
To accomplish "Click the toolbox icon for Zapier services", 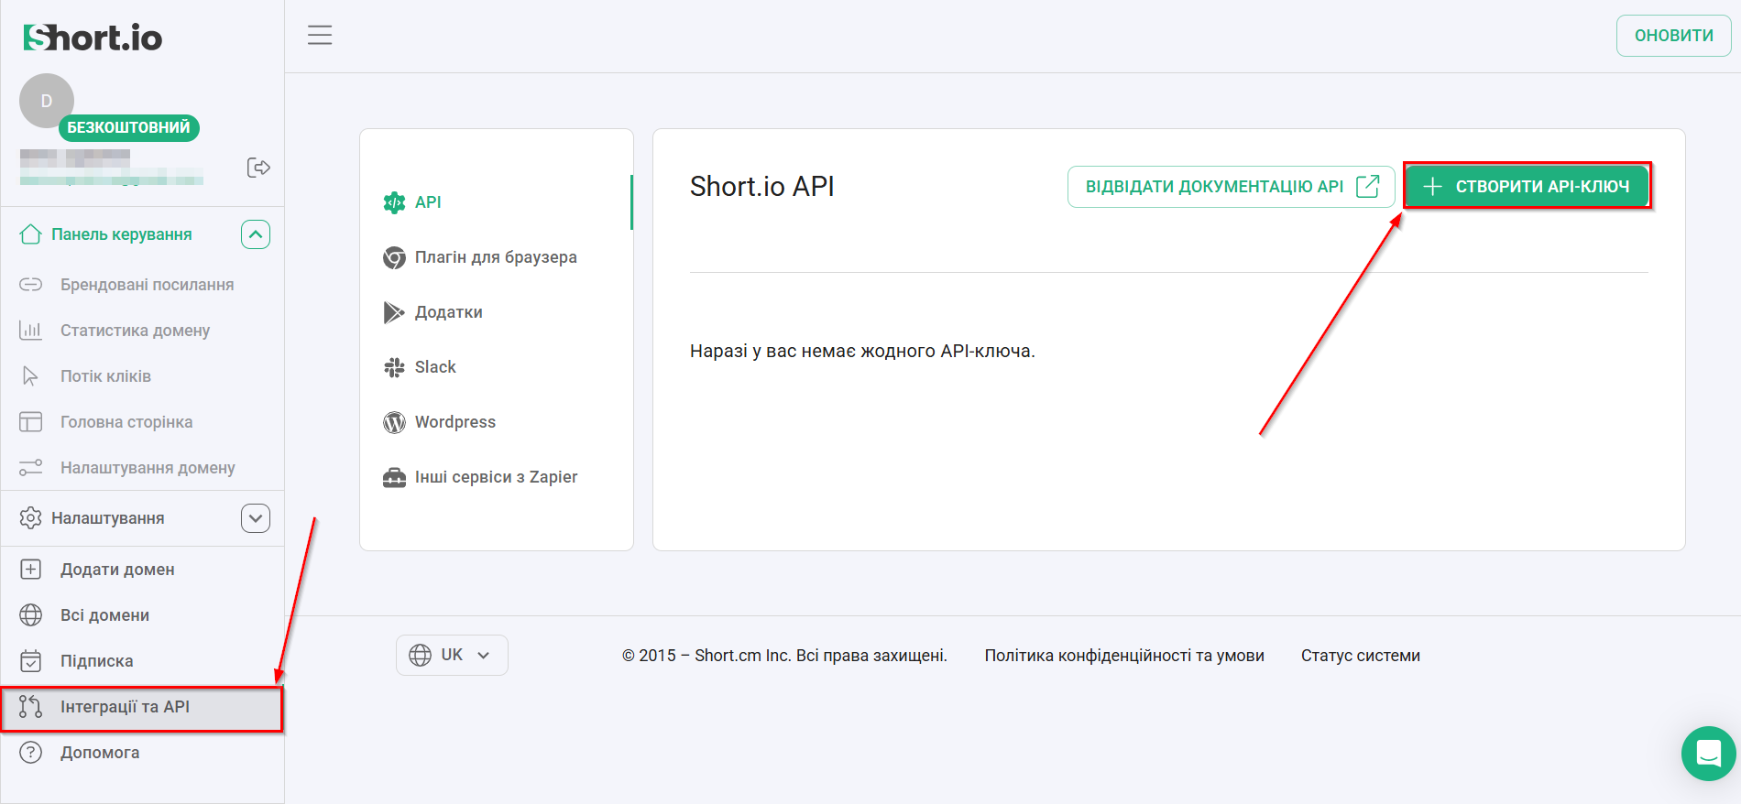I will coord(394,477).
